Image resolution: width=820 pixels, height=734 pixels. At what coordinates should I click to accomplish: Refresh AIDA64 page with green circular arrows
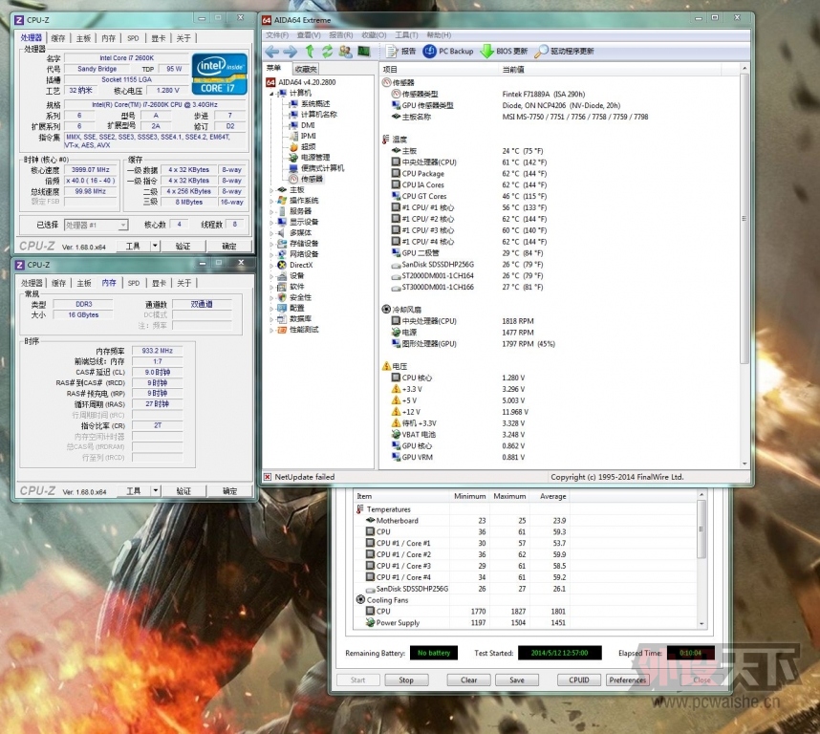click(x=328, y=52)
